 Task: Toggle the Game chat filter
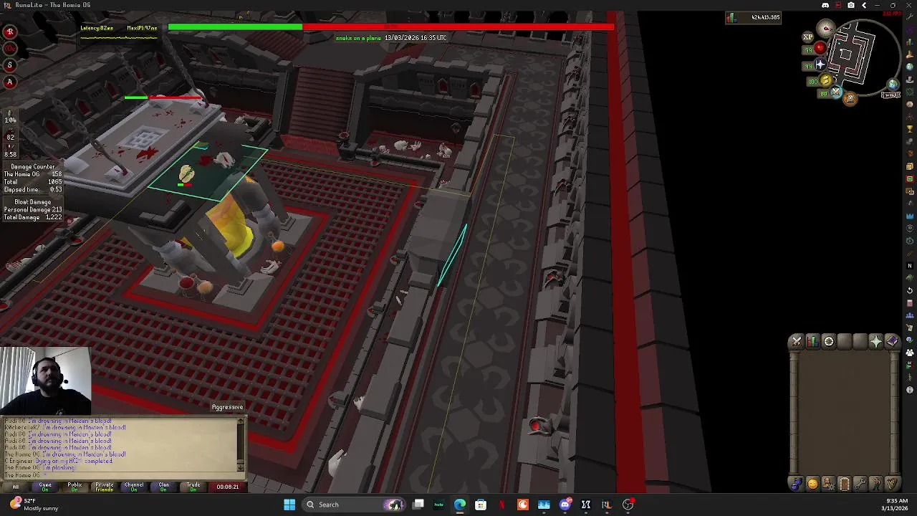coord(45,487)
